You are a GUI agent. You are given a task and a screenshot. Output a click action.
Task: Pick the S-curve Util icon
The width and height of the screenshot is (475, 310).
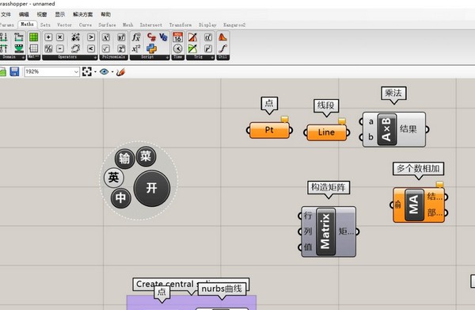coord(222,48)
